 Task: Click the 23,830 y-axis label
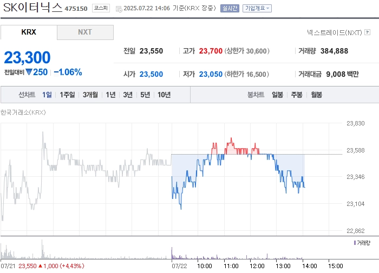click(x=356, y=123)
